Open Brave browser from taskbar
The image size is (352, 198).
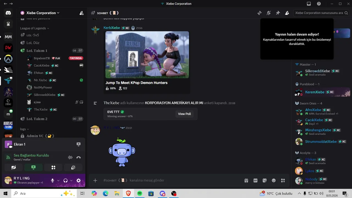tap(128, 193)
